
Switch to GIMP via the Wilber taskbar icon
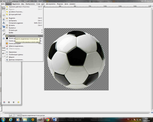[40, 120]
